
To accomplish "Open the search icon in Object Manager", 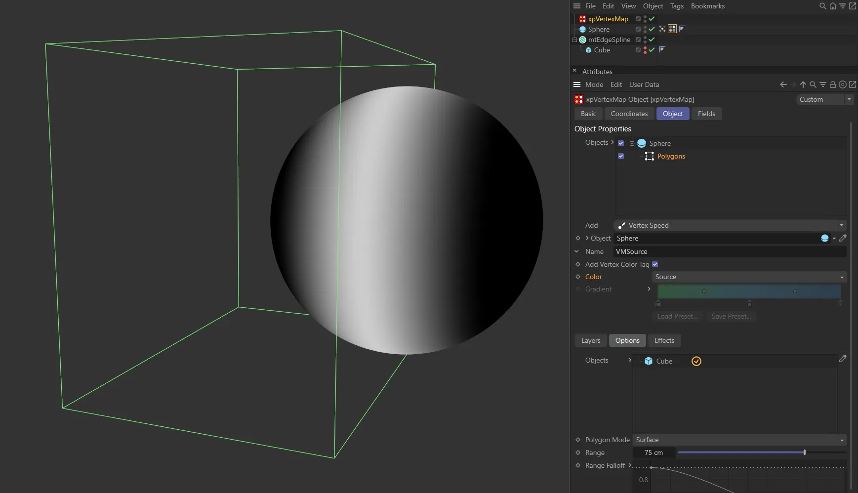I will pyautogui.click(x=822, y=6).
